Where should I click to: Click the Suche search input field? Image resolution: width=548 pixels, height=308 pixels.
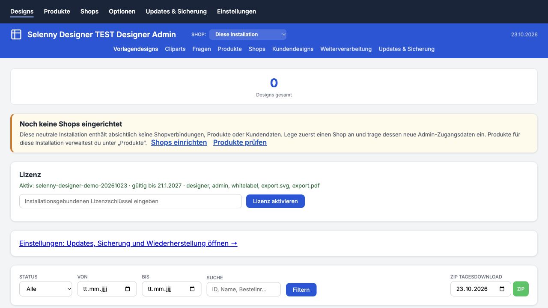244,290
